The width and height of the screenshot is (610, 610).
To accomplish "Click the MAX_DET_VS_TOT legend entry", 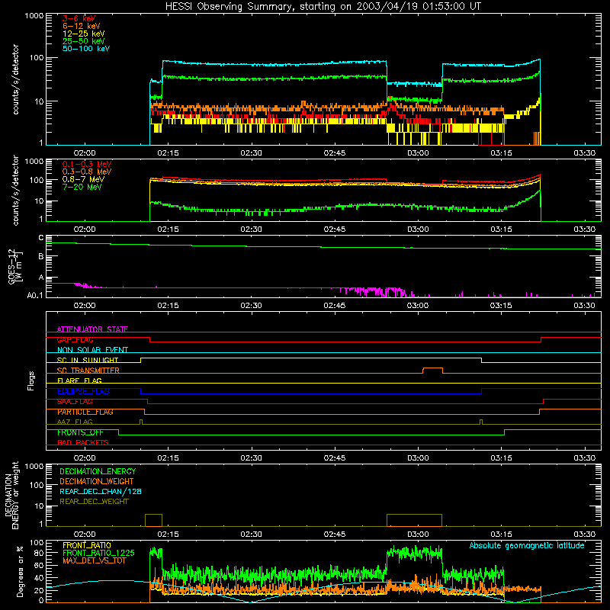I will [x=94, y=560].
